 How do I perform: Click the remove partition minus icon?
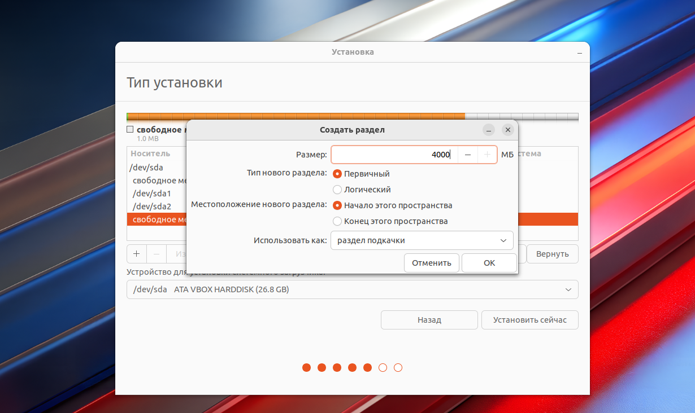pyautogui.click(x=157, y=254)
